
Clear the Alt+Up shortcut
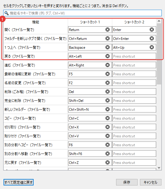coord(152,47)
